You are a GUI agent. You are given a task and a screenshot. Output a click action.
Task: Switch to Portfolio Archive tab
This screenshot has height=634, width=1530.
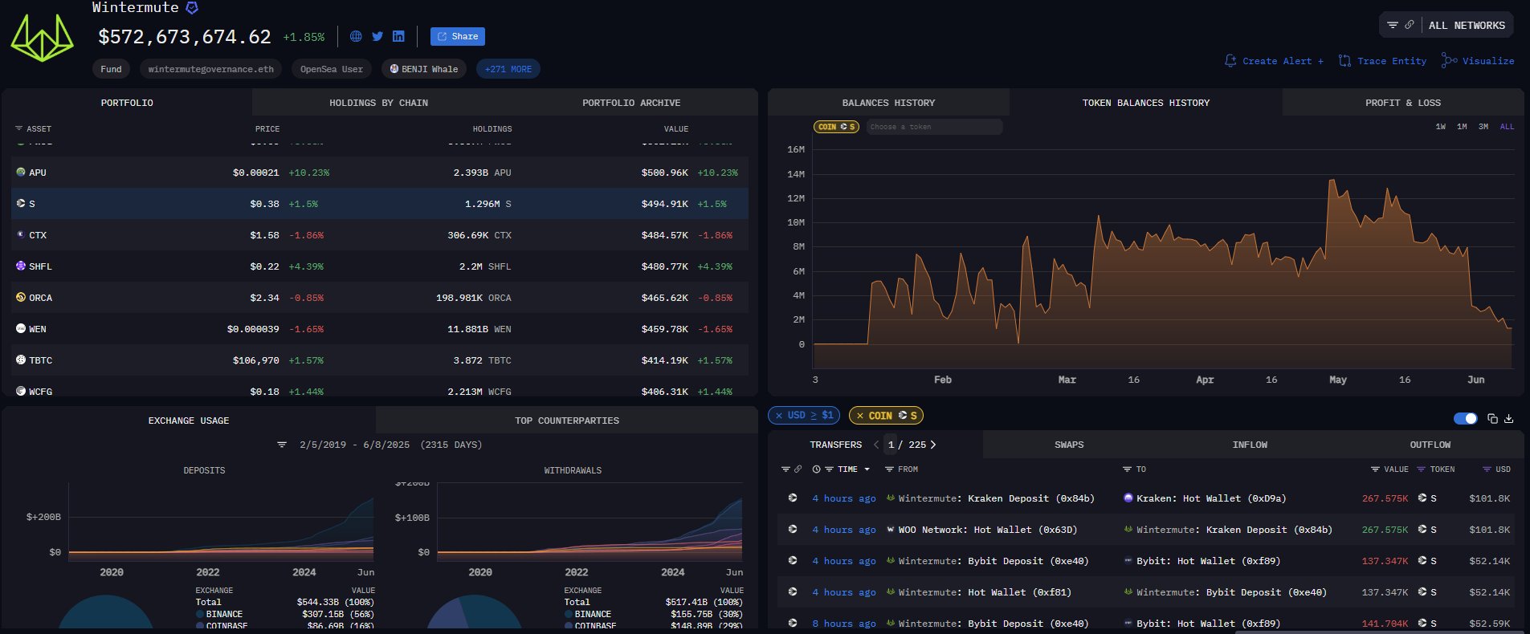click(631, 103)
